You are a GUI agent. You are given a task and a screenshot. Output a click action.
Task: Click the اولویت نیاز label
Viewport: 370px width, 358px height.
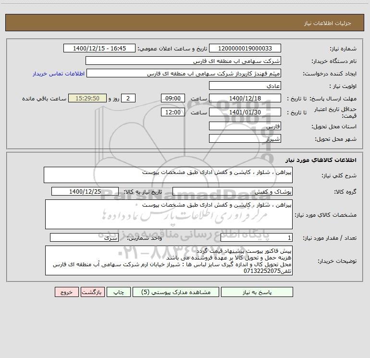point(343,86)
